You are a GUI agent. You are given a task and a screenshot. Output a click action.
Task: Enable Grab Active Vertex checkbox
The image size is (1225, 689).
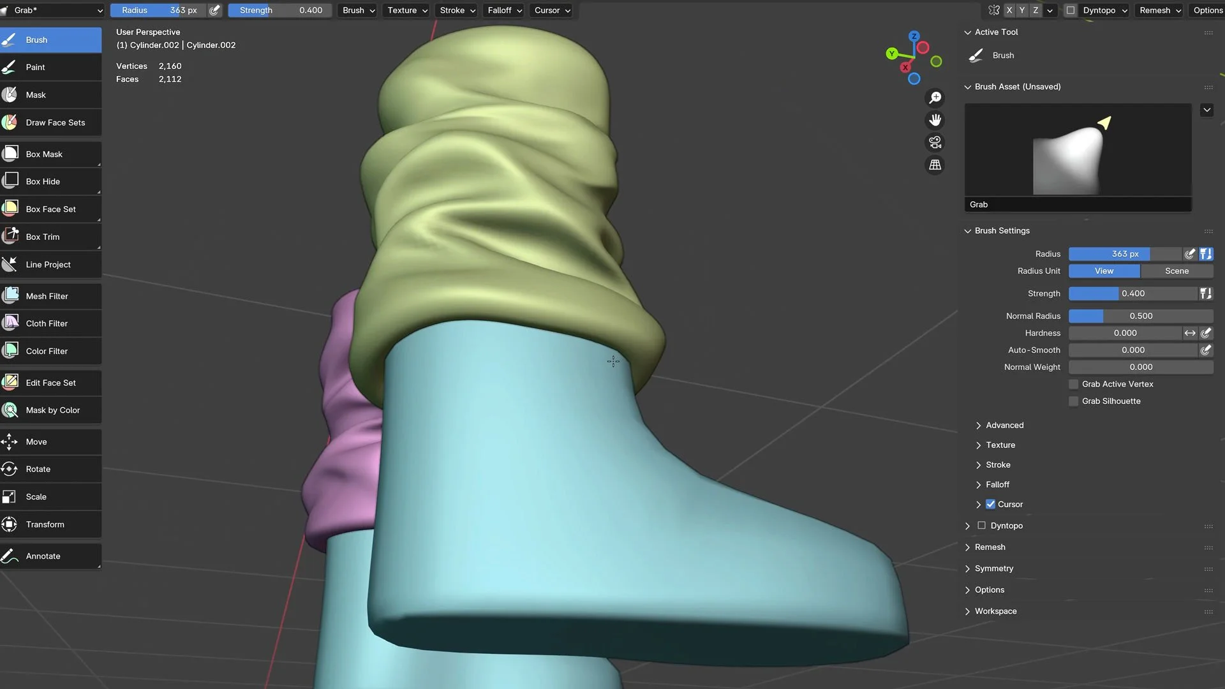click(x=1074, y=384)
